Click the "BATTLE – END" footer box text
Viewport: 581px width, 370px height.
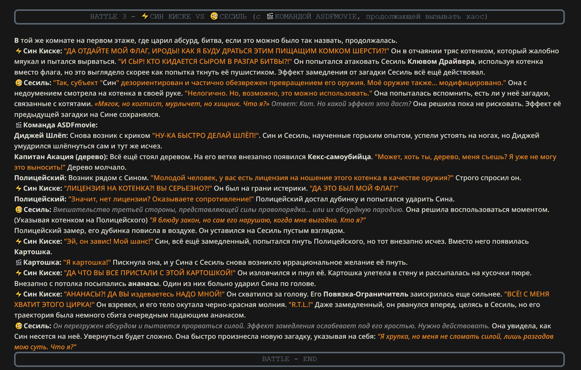tap(289, 359)
